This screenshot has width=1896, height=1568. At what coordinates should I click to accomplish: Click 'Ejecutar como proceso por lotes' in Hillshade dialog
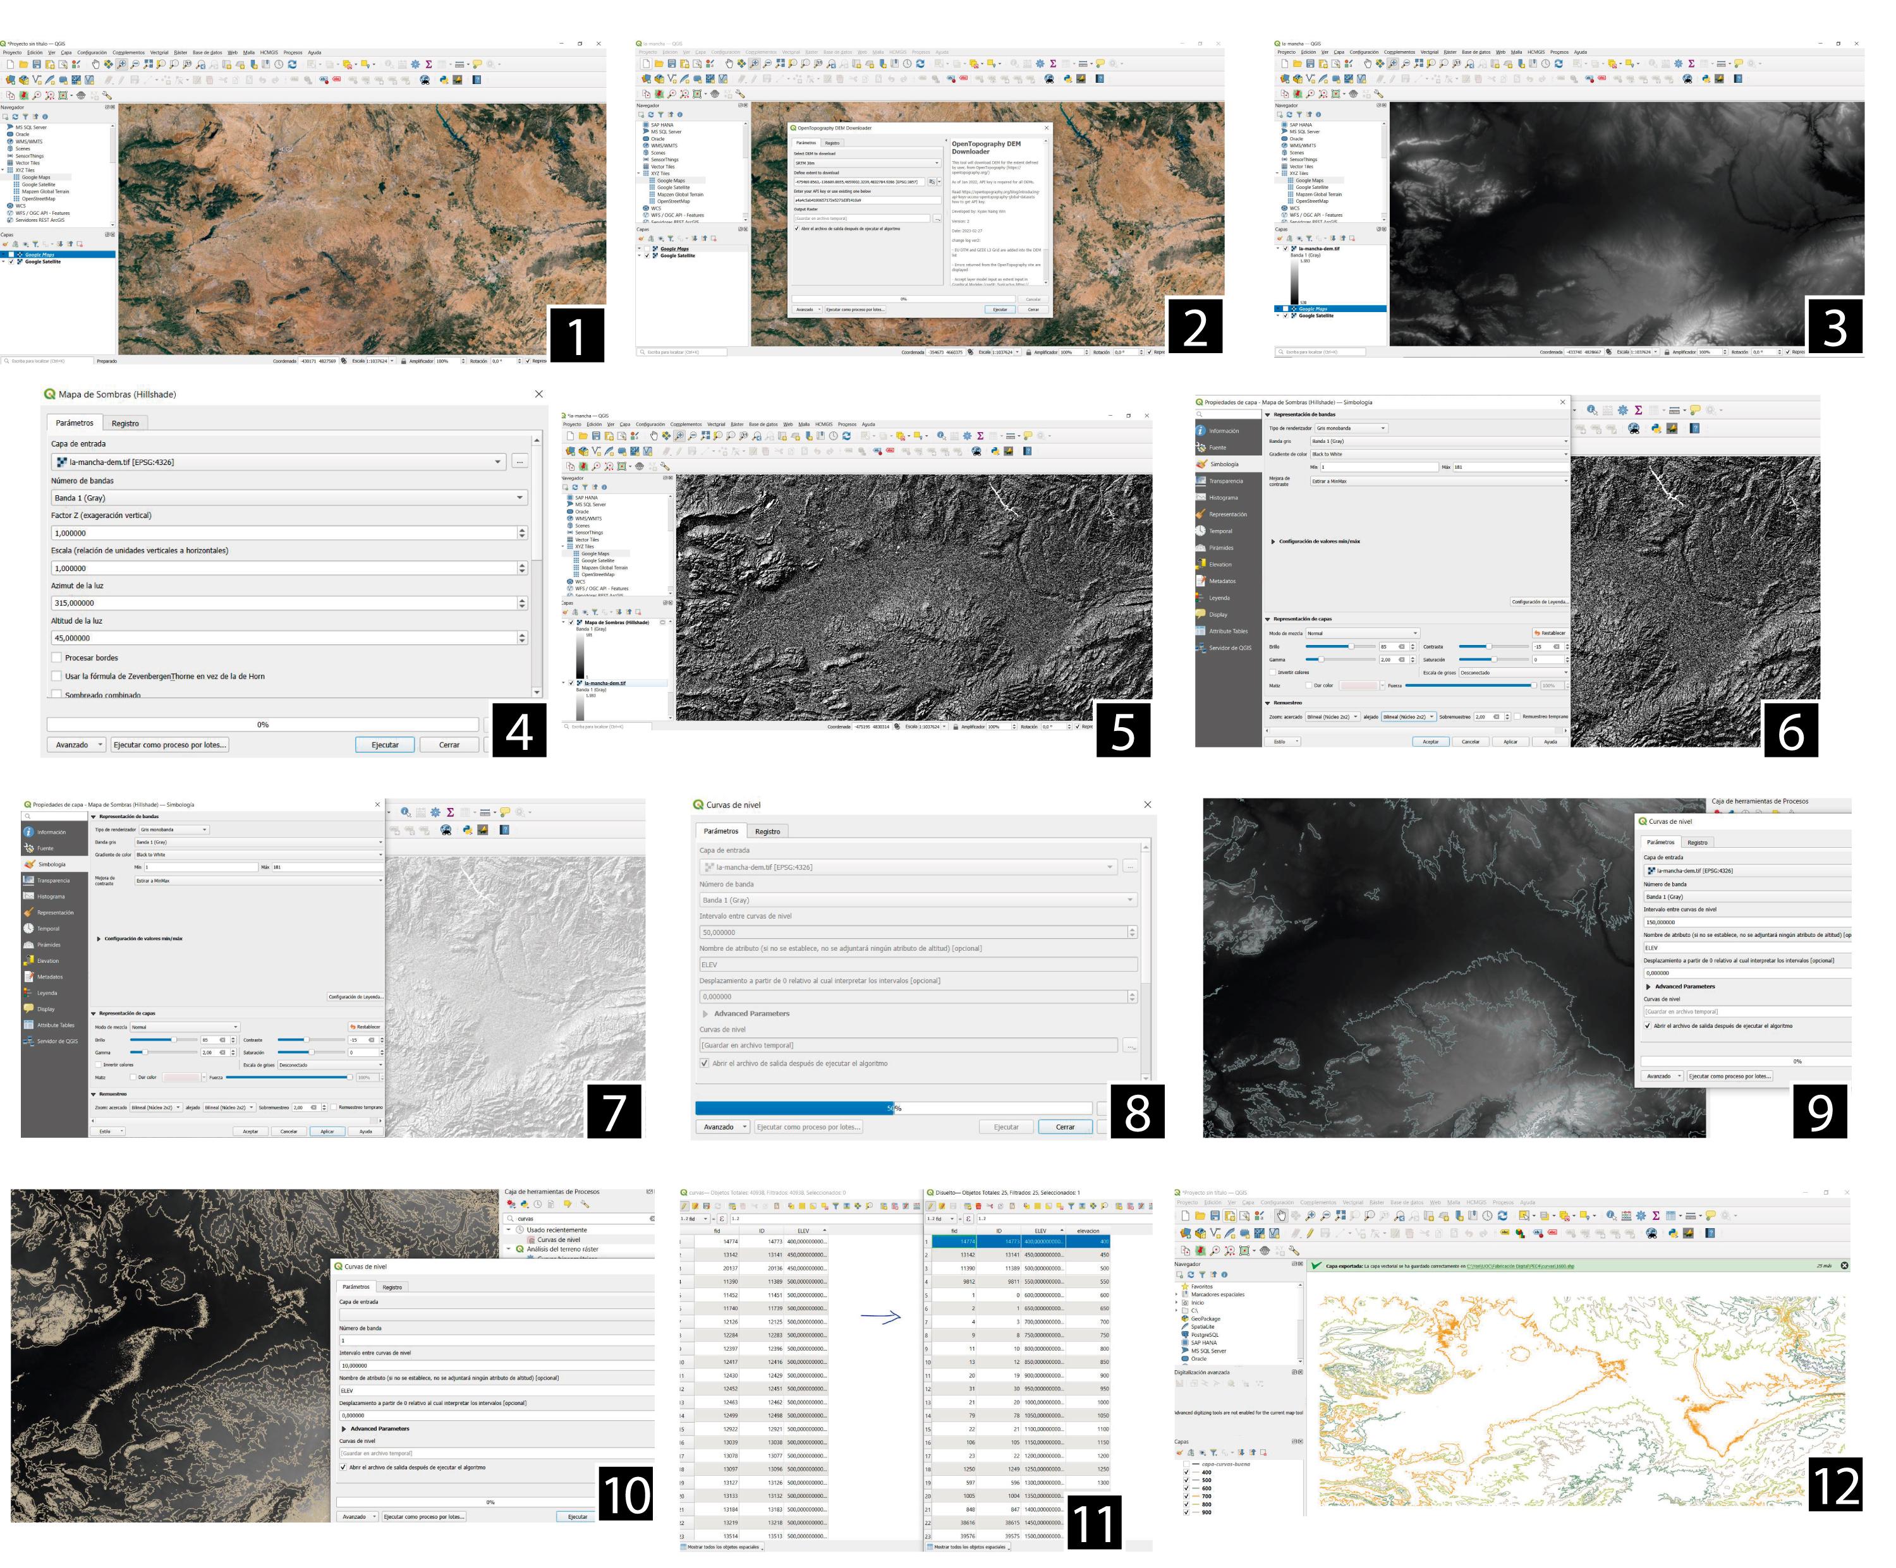(170, 745)
